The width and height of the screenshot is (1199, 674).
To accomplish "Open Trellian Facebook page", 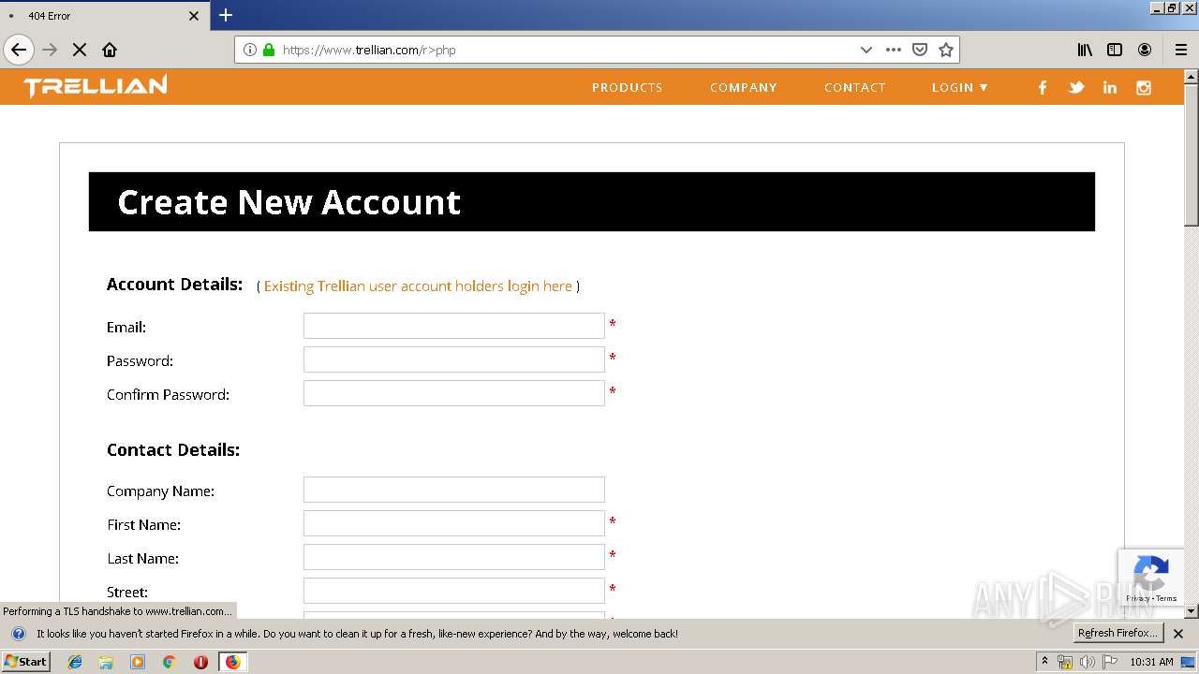I will (x=1043, y=87).
